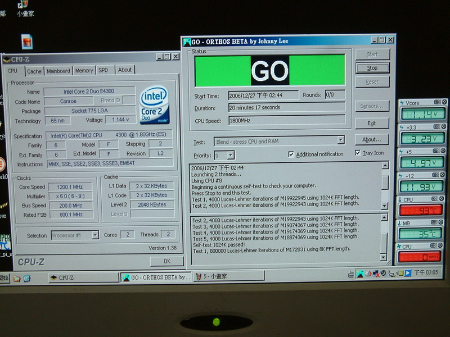Click the Name value "Intel Core 2 Duo E4300"

tap(89, 92)
